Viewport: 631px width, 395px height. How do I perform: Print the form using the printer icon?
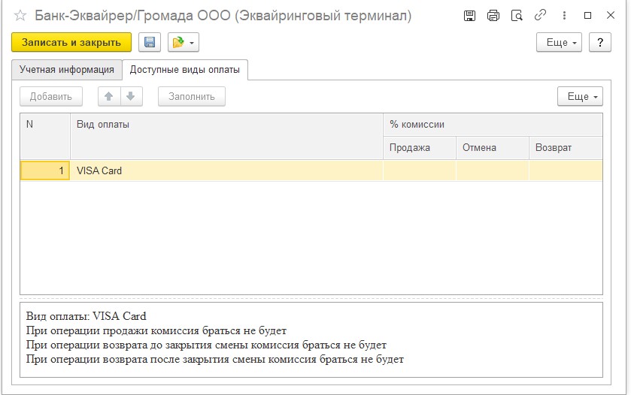[x=493, y=16]
